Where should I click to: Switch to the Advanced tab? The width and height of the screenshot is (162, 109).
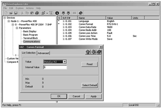pos(43,53)
